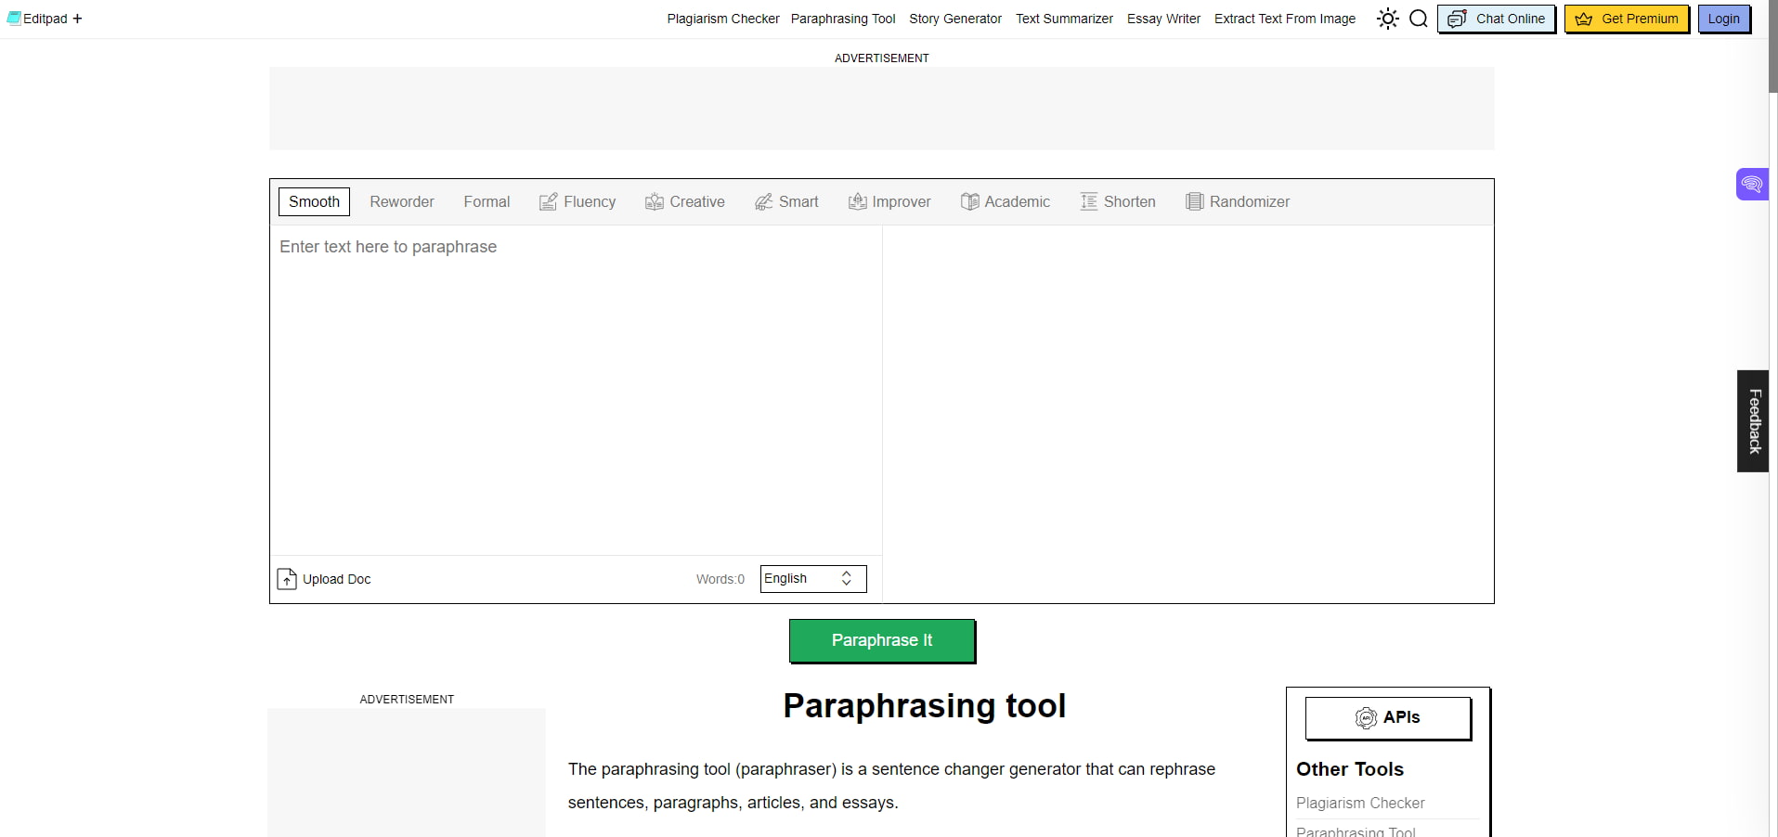
Task: Select the Academic paraphrasing mode icon
Action: (x=969, y=201)
